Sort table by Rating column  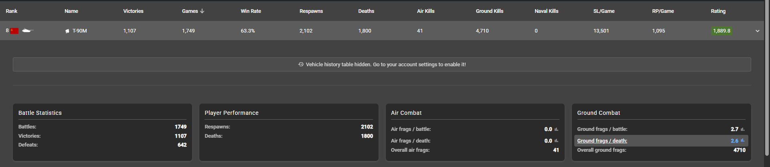pyautogui.click(x=718, y=11)
